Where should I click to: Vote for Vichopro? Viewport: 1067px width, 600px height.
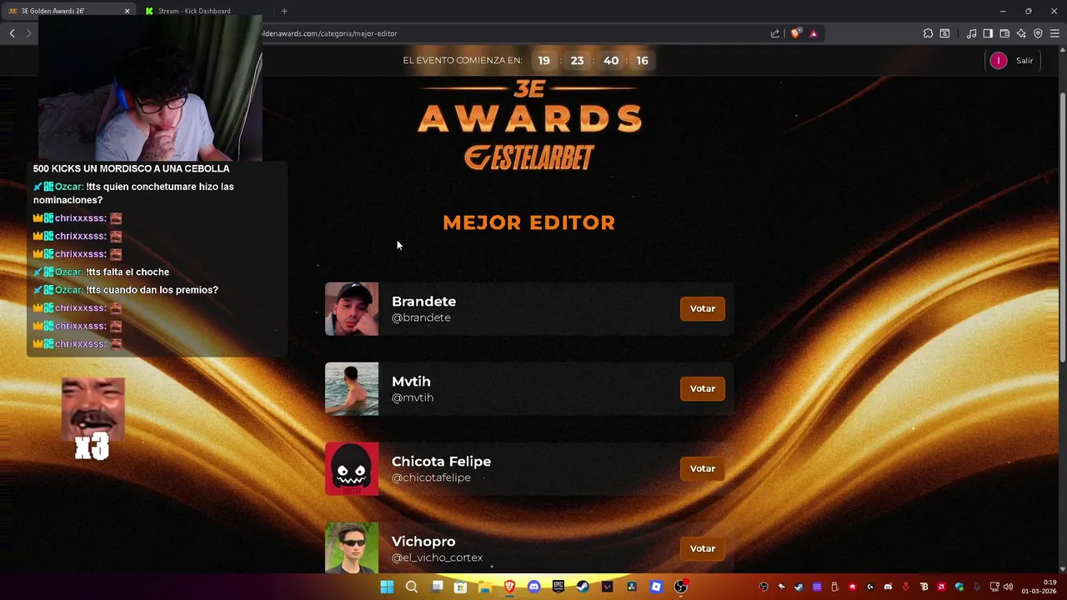coord(703,548)
